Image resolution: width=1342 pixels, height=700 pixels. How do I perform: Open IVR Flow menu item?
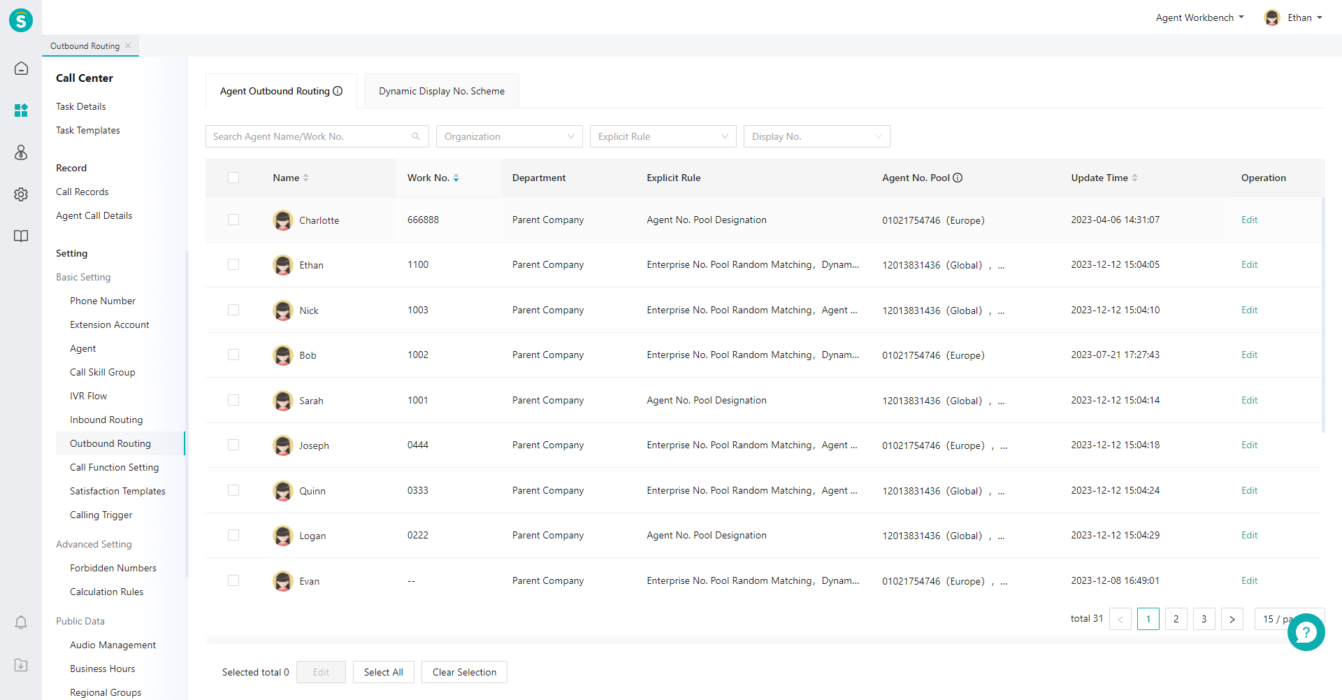(x=89, y=396)
